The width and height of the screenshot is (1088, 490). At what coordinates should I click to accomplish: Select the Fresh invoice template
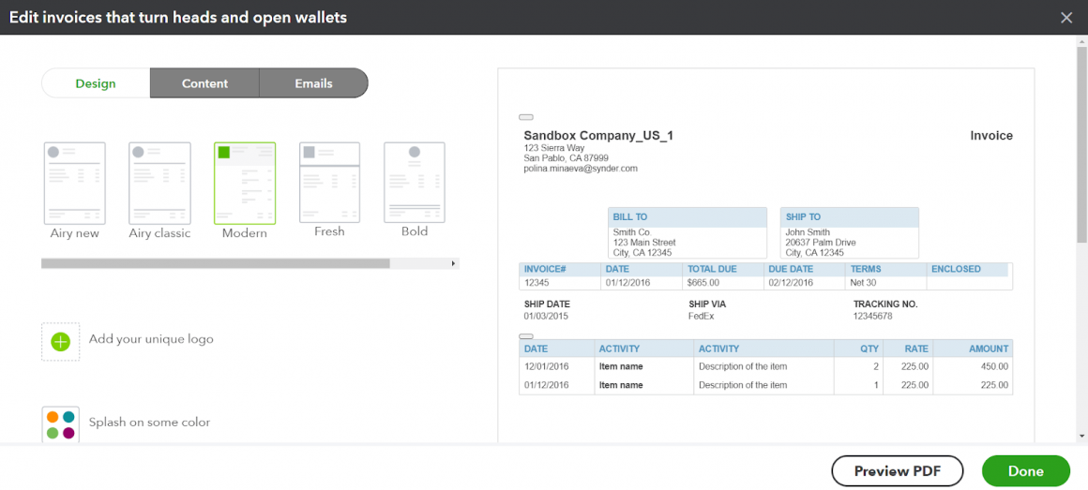(x=329, y=182)
